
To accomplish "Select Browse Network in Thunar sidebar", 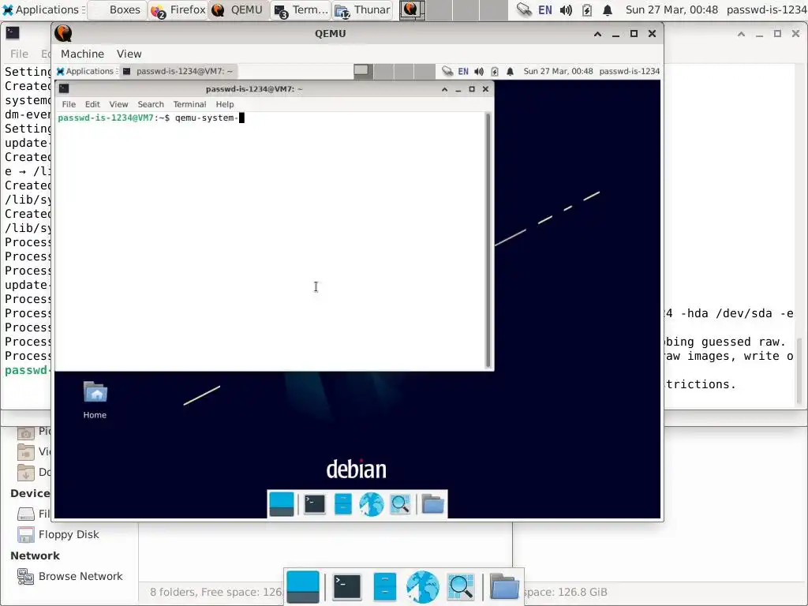I will (81, 576).
